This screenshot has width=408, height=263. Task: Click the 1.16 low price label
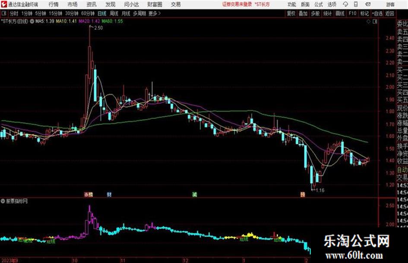pos(320,190)
